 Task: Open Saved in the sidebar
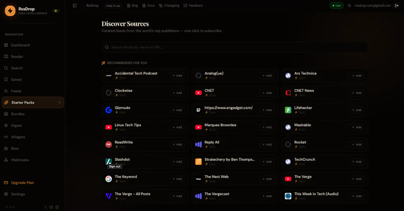point(33,79)
